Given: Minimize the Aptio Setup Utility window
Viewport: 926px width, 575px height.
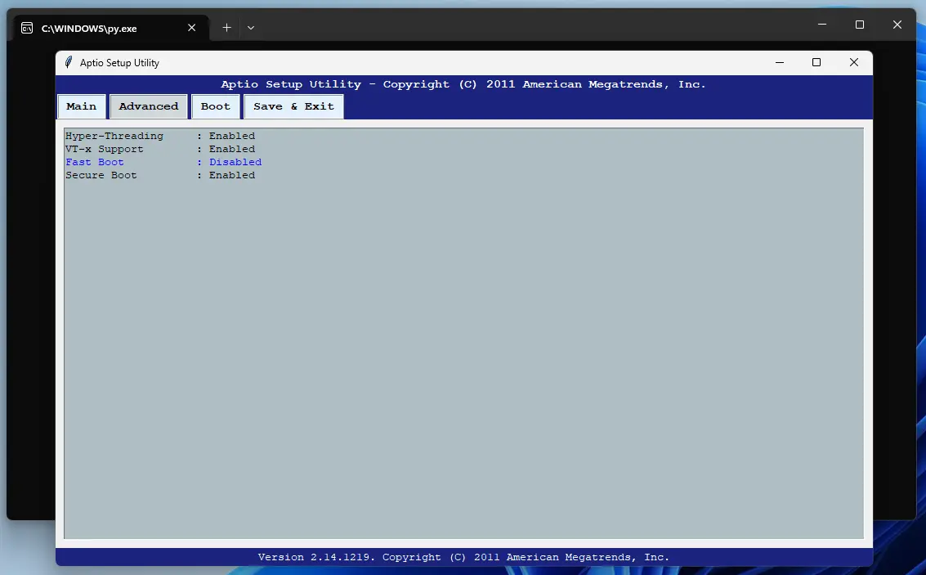Looking at the screenshot, I should 780,62.
